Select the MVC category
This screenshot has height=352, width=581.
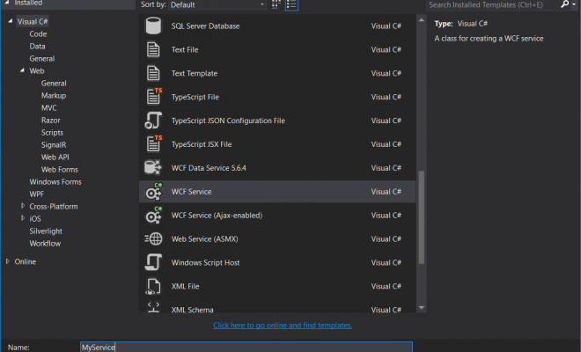pos(49,108)
